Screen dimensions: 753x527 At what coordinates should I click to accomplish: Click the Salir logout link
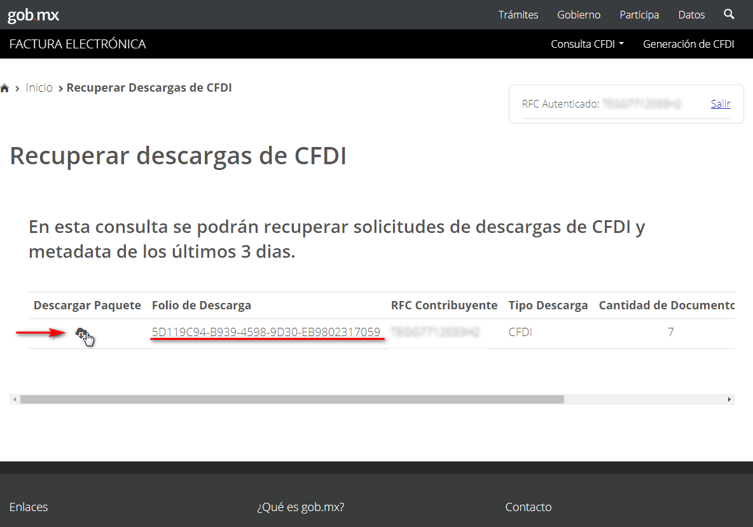point(720,104)
